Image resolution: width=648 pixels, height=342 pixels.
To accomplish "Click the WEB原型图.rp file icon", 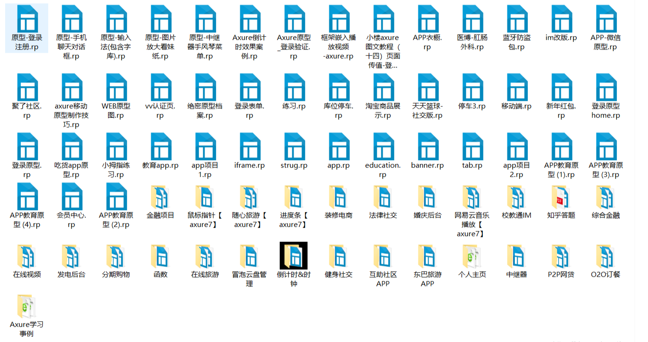I will coord(116,87).
